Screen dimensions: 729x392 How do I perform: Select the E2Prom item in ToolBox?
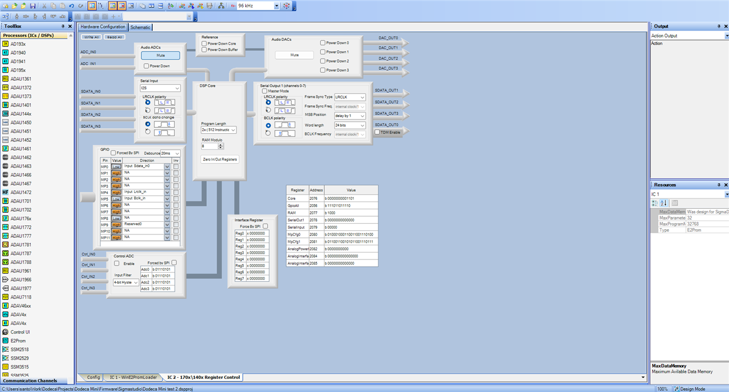point(18,340)
